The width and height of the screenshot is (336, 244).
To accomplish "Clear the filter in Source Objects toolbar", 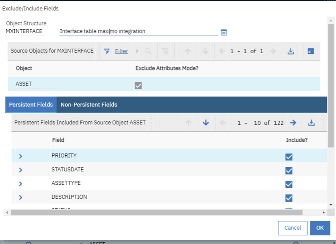I will point(165,51).
